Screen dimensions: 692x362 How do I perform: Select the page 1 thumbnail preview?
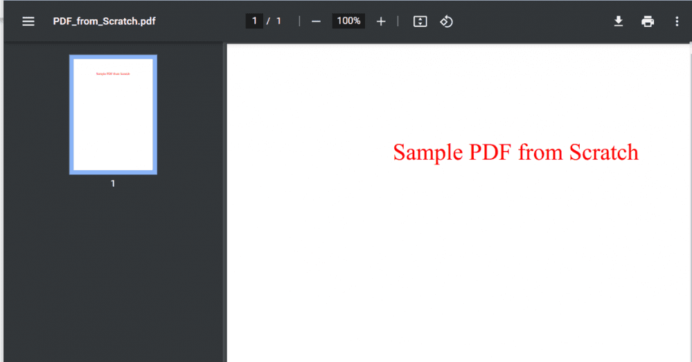click(x=113, y=114)
